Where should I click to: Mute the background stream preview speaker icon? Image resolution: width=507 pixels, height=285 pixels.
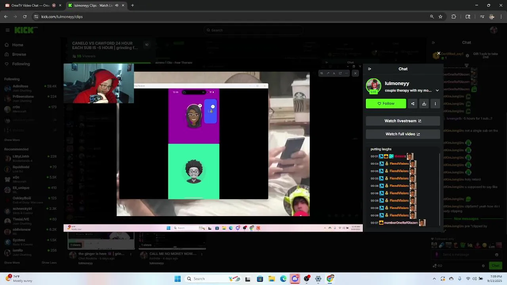point(147,45)
